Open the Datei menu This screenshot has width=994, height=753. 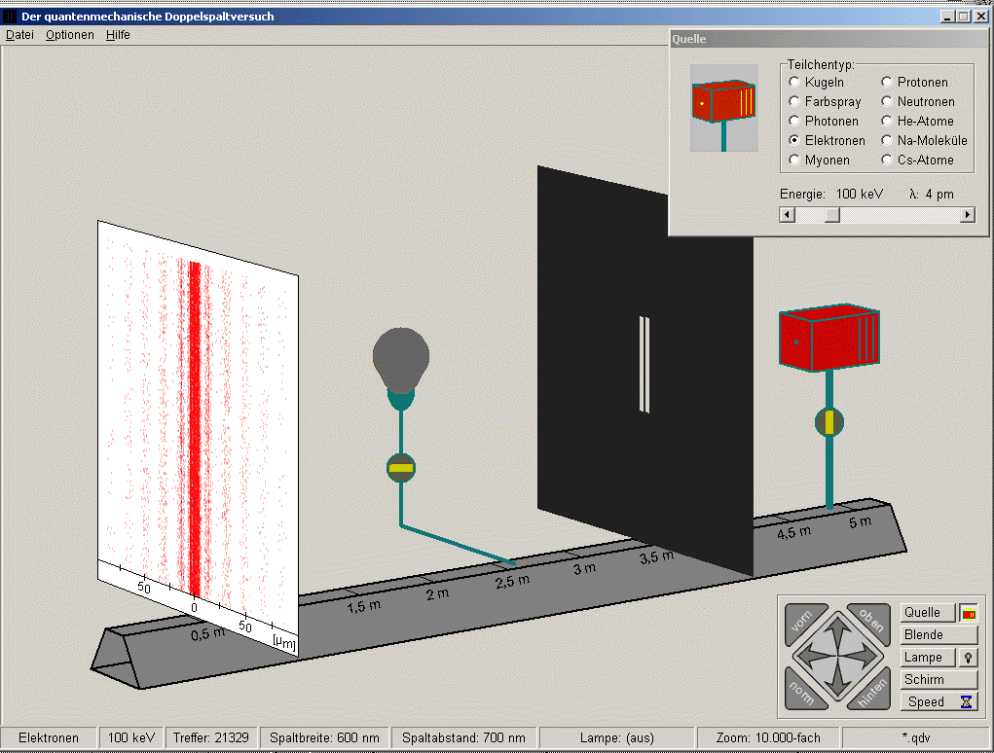pos(19,35)
